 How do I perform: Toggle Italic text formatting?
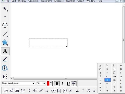(62, 83)
